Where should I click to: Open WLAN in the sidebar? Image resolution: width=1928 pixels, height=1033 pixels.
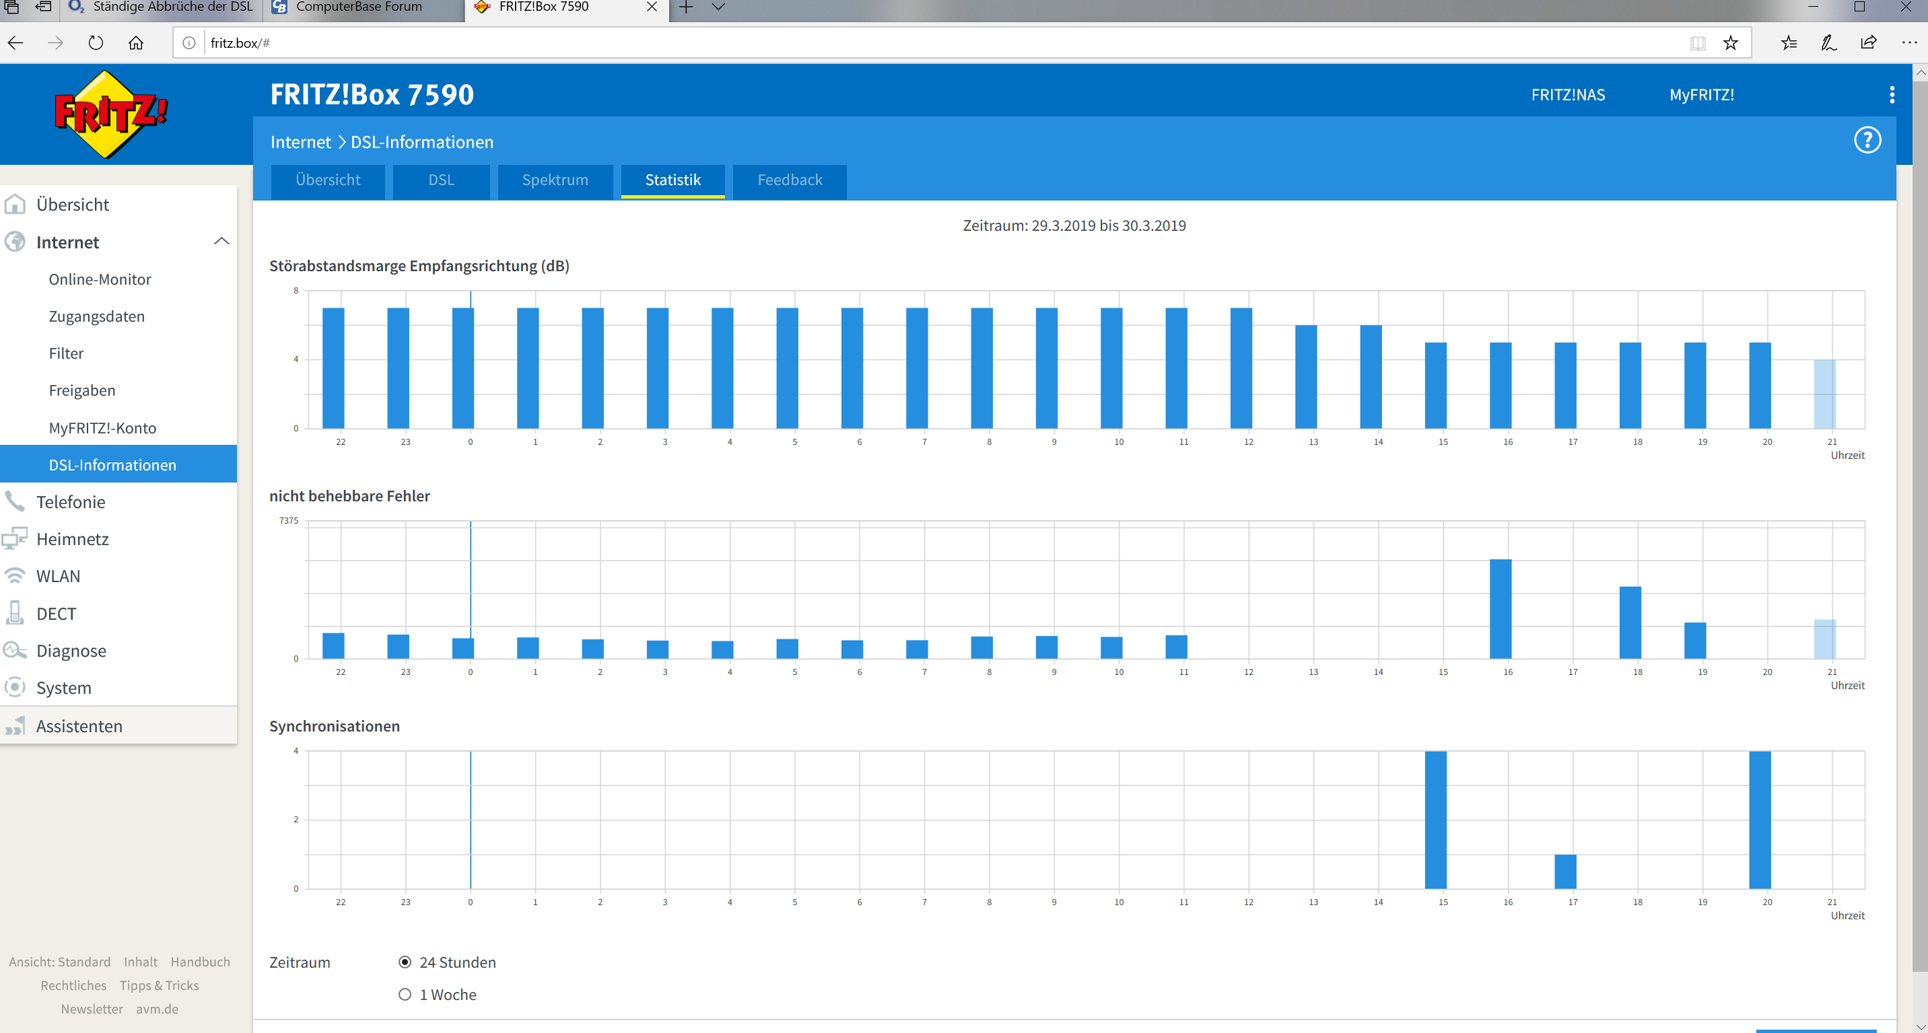tap(58, 576)
